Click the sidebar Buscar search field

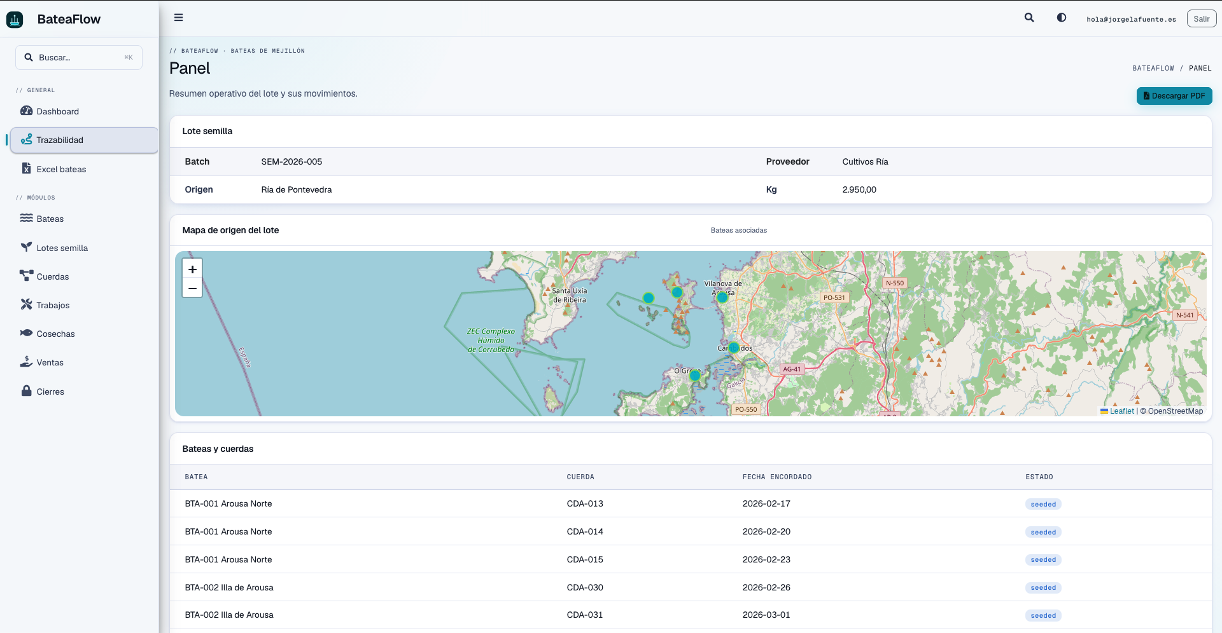pos(79,57)
